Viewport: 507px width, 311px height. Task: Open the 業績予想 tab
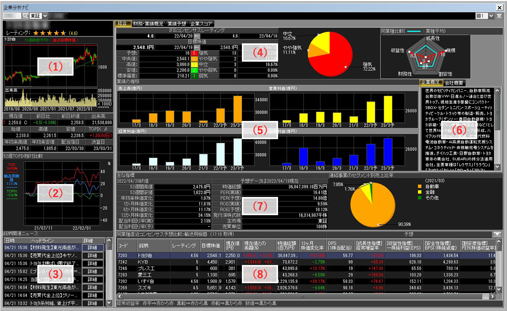pyautogui.click(x=177, y=24)
